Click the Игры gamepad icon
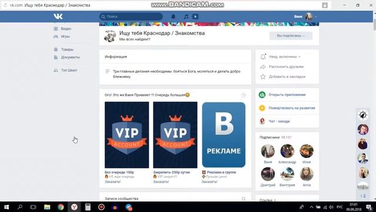Image resolution: width=376 pixels, height=212 pixels. pyautogui.click(x=56, y=37)
